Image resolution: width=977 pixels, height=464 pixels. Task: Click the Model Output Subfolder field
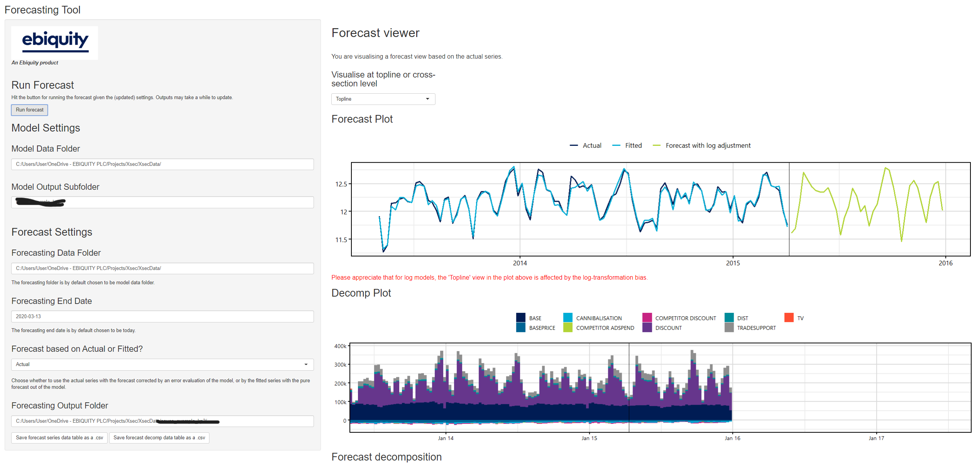pos(162,202)
